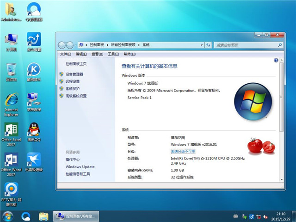Open Internet Explorer desktop icon

click(11, 105)
